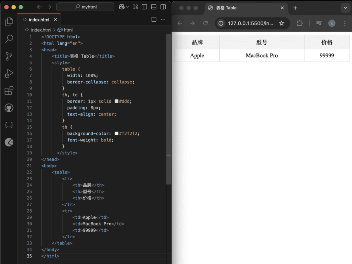Click the <td>MacBook Pro</td> code line
Viewport: 352px width, 264px height.
(x=98, y=224)
